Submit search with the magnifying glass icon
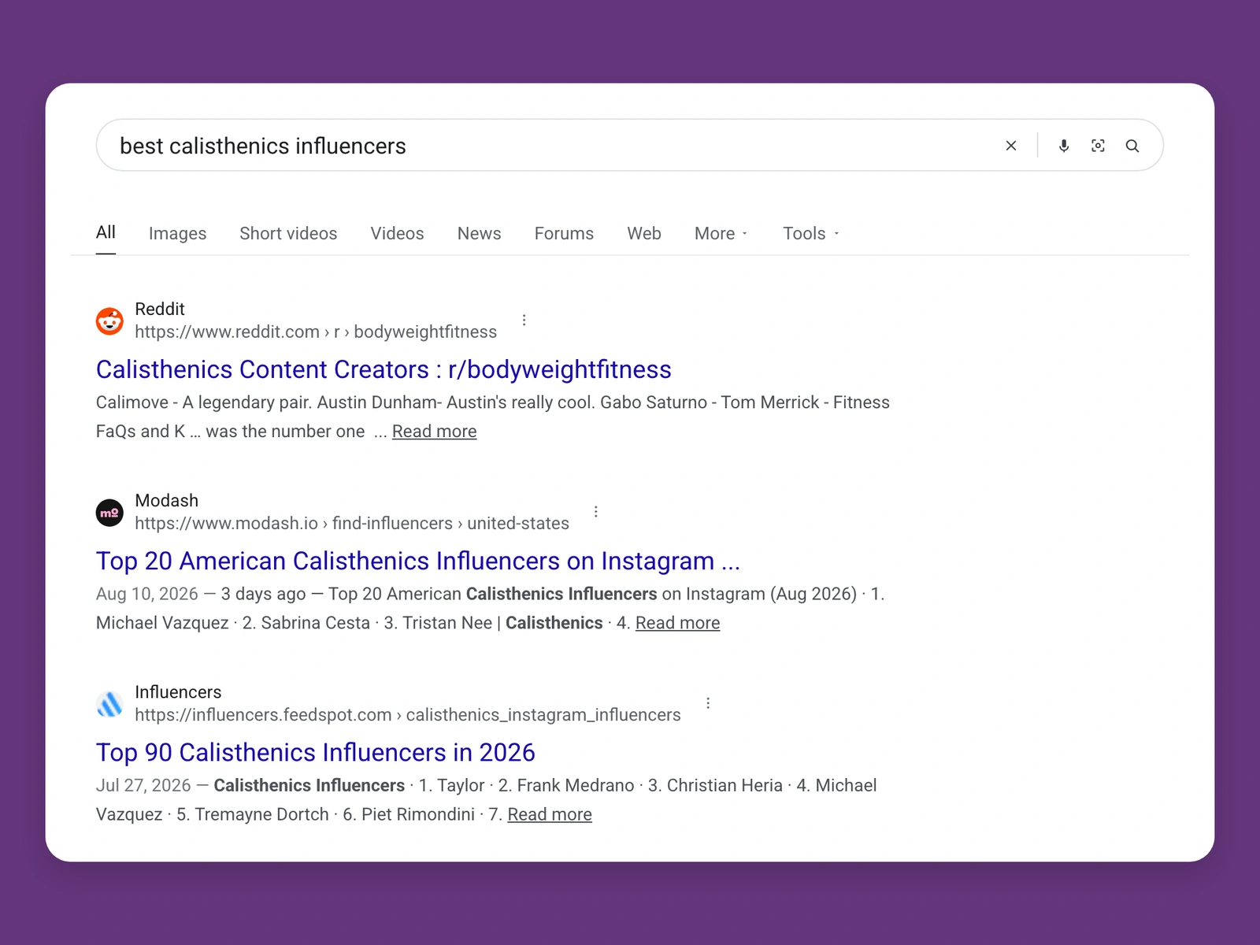The width and height of the screenshot is (1260, 945). point(1132,146)
